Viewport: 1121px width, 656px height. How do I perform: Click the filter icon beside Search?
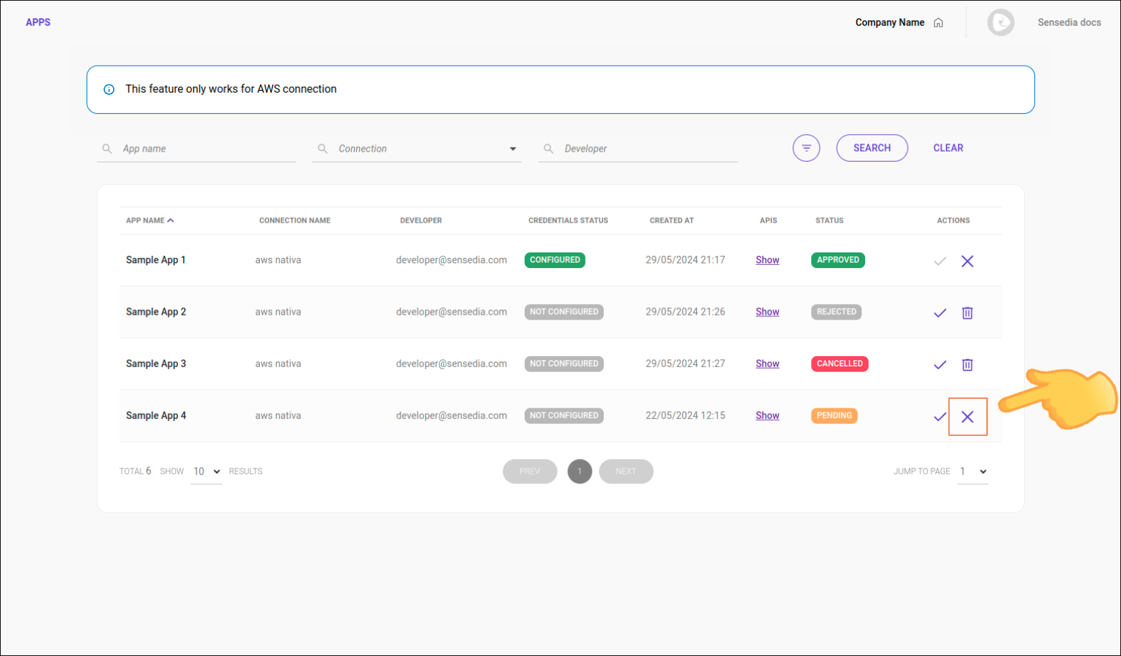point(806,148)
